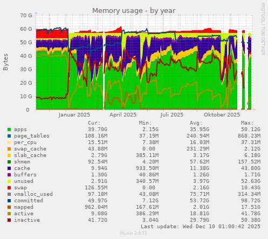Click the green apps legend swatch
The width and height of the screenshot is (268, 239).
pyautogui.click(x=9, y=129)
